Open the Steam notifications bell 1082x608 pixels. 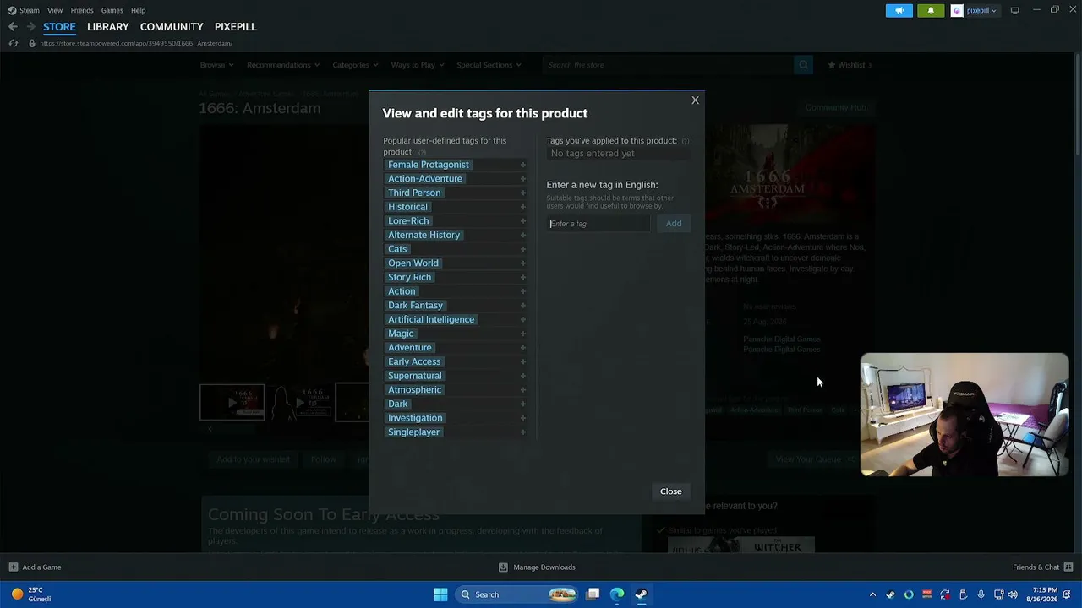(x=931, y=10)
